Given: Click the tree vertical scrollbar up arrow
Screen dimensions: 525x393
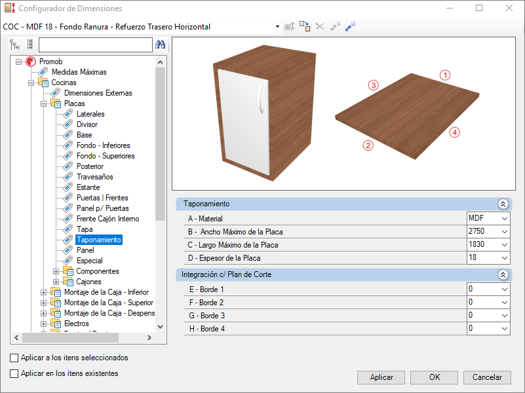Looking at the screenshot, I should [x=160, y=62].
